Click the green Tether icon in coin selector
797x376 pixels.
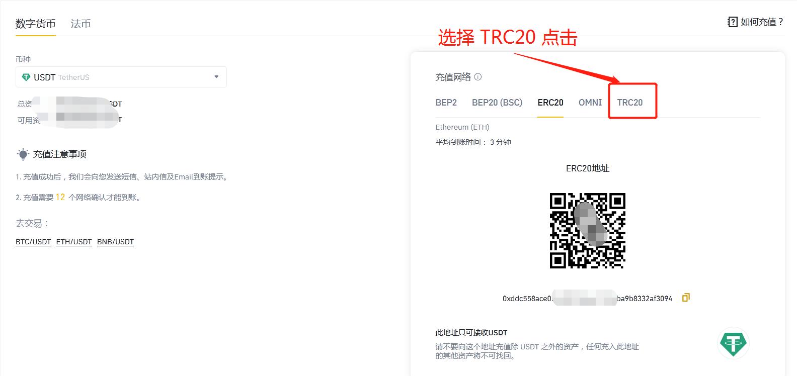tap(26, 77)
